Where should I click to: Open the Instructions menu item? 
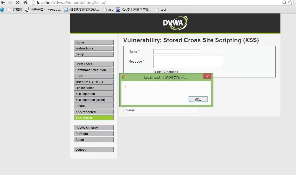(x=94, y=48)
